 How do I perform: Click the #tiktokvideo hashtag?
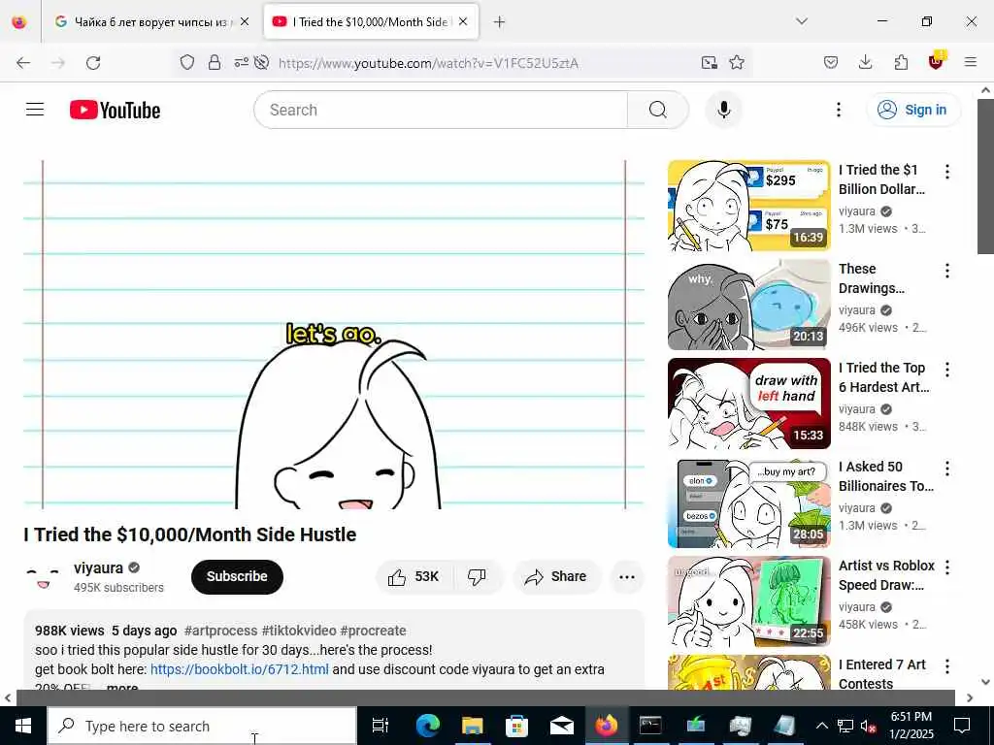(x=299, y=631)
